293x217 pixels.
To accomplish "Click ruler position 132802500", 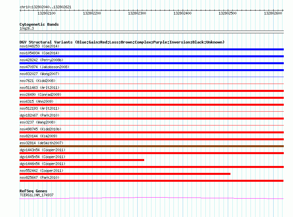I will pos(228,13).
